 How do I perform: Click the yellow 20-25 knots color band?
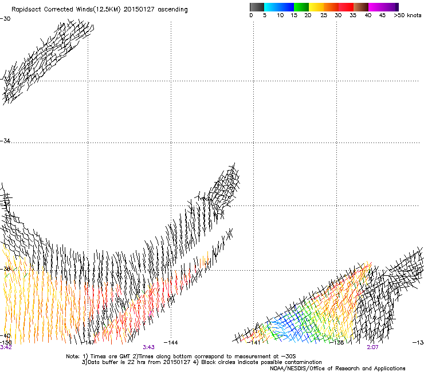(316, 7)
